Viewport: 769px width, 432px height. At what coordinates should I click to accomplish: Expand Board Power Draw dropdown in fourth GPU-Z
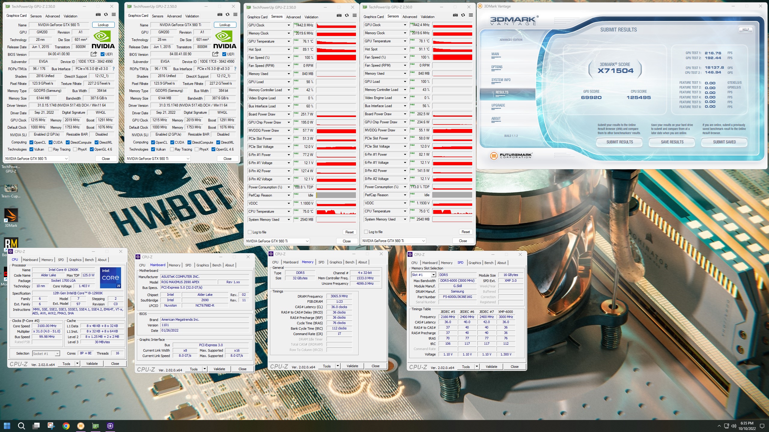tap(405, 114)
